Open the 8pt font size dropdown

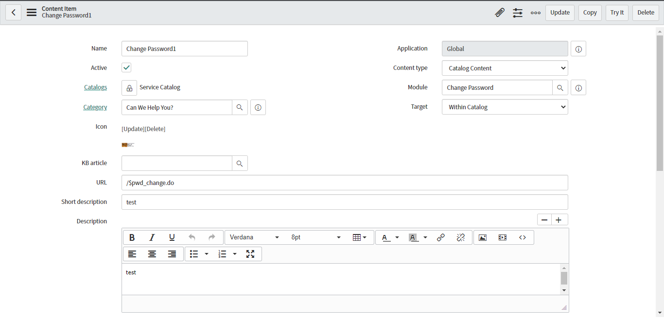tap(316, 237)
